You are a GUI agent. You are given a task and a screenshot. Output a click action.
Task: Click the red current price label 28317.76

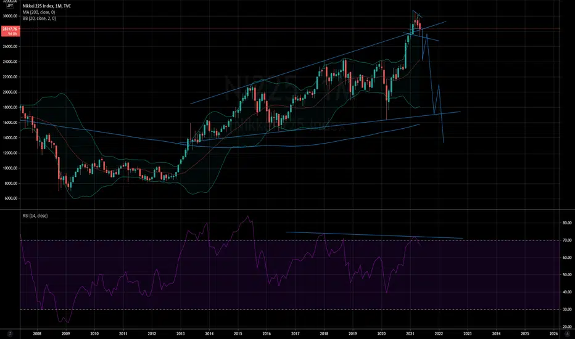10,31
